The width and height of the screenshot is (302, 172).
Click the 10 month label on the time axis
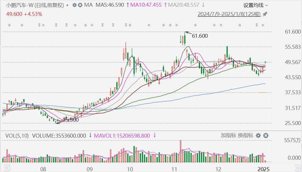[x=130, y=169]
